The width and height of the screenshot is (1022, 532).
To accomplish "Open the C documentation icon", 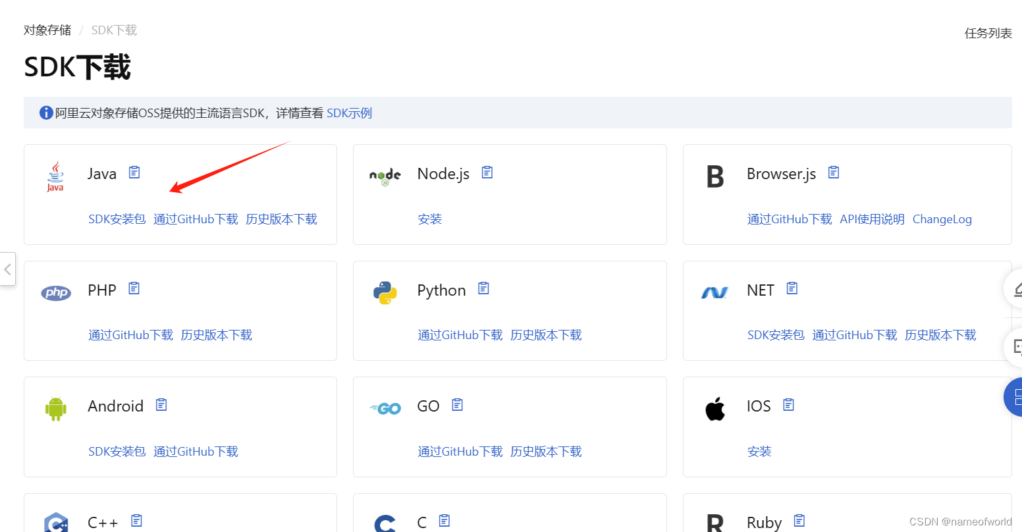I will pyautogui.click(x=444, y=521).
